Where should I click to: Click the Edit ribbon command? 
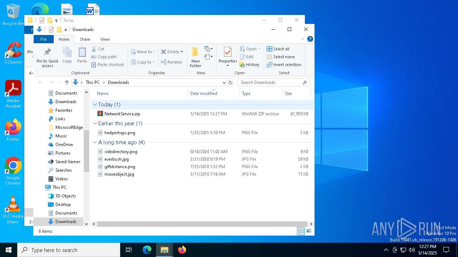pos(247,57)
